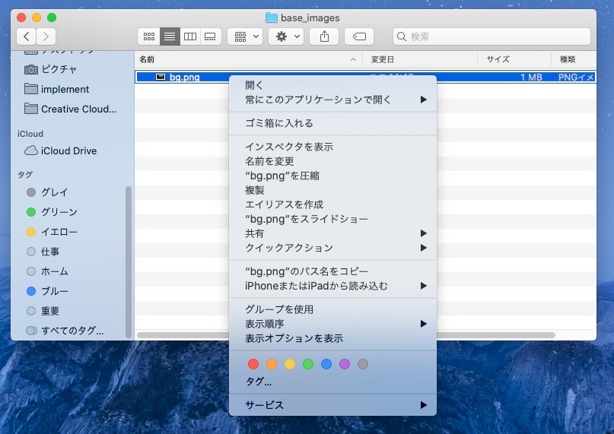614x434 pixels.
Task: Expand 常にこのアプリケーションで開く submenu
Action: [332, 100]
